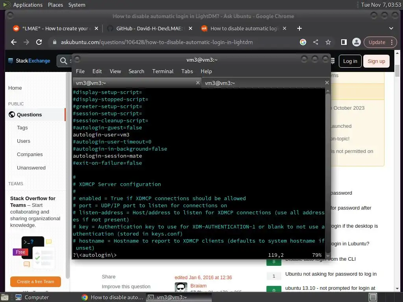Click terminal vertical scrollbar
The width and height of the screenshot is (403, 302).
[328, 173]
